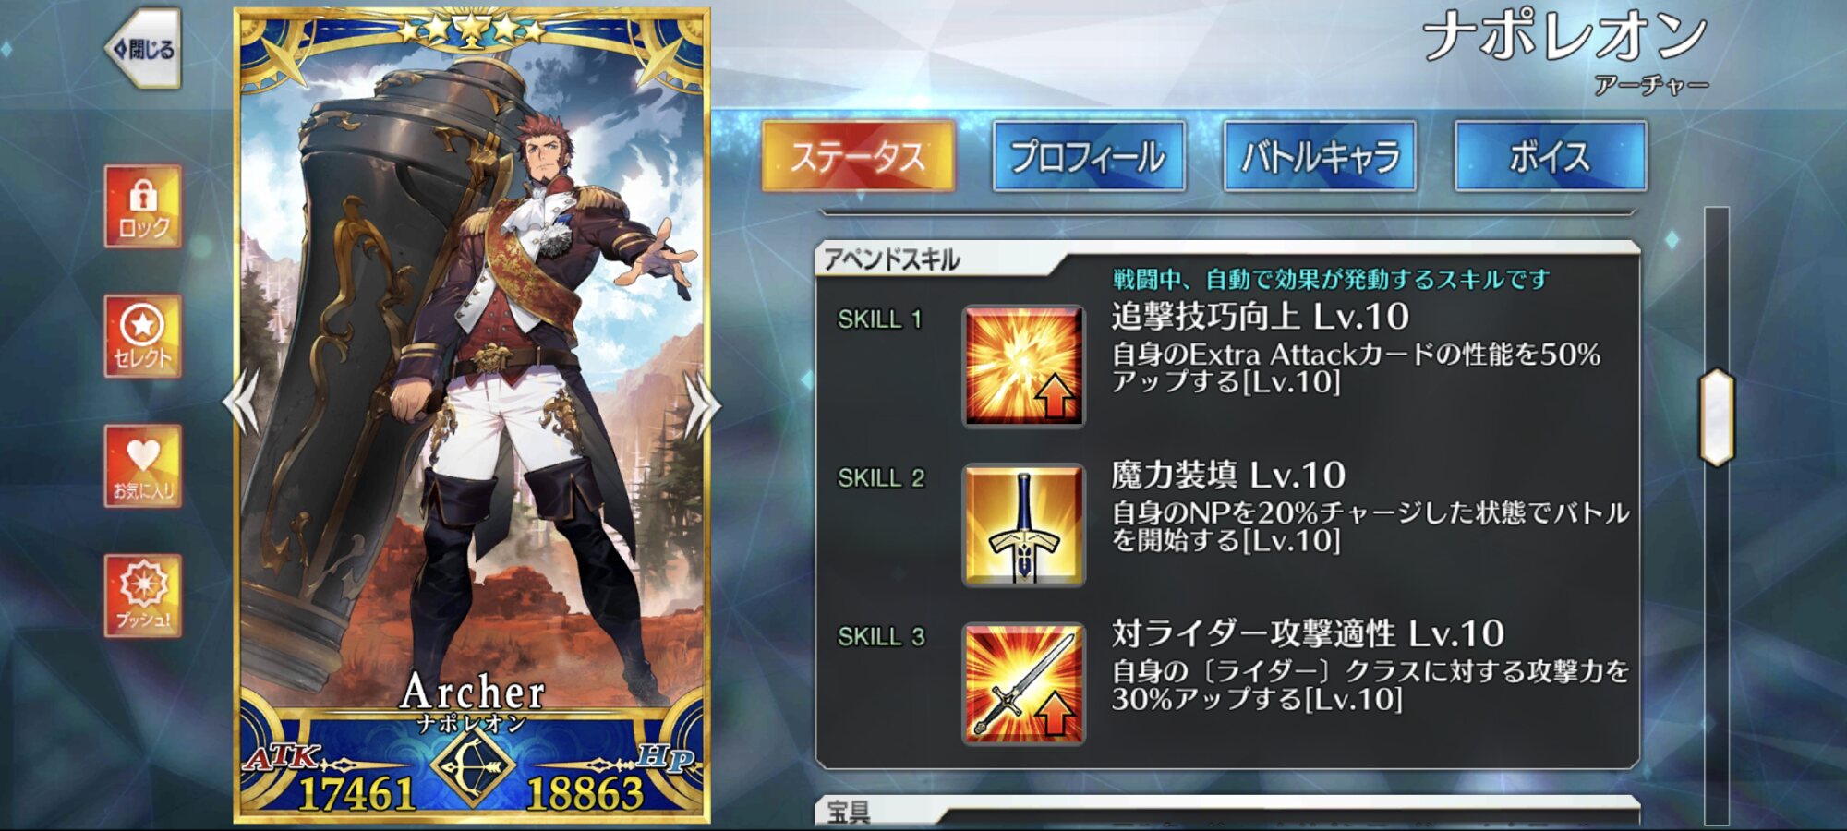
Task: Select the ステータス tab
Action: pyautogui.click(x=858, y=156)
